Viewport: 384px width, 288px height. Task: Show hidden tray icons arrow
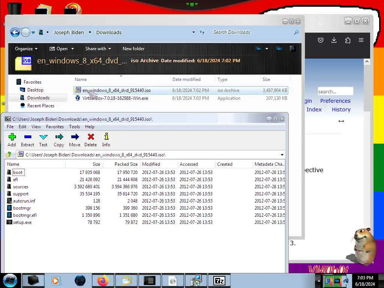point(319,280)
